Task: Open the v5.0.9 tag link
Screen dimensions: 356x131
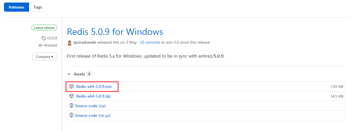Action: (x=52, y=38)
